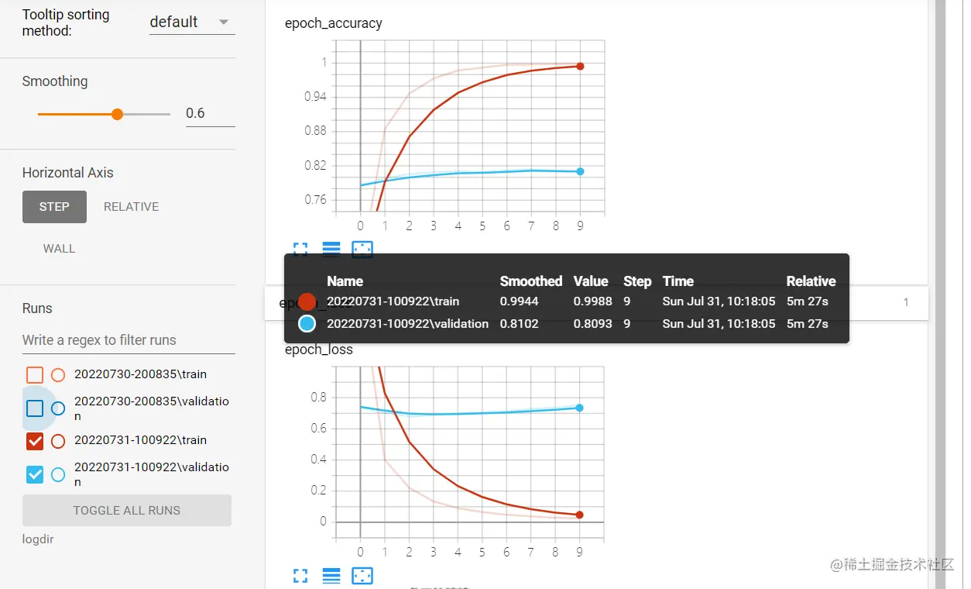Uncheck the 20220731-100922\train run checkbox
Image resolution: width=971 pixels, height=589 pixels.
tap(35, 441)
